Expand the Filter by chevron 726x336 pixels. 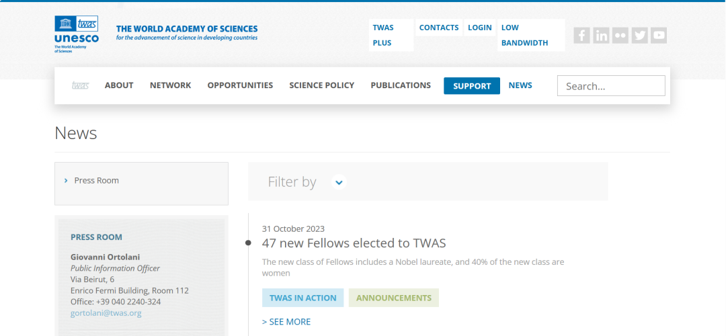coord(339,182)
